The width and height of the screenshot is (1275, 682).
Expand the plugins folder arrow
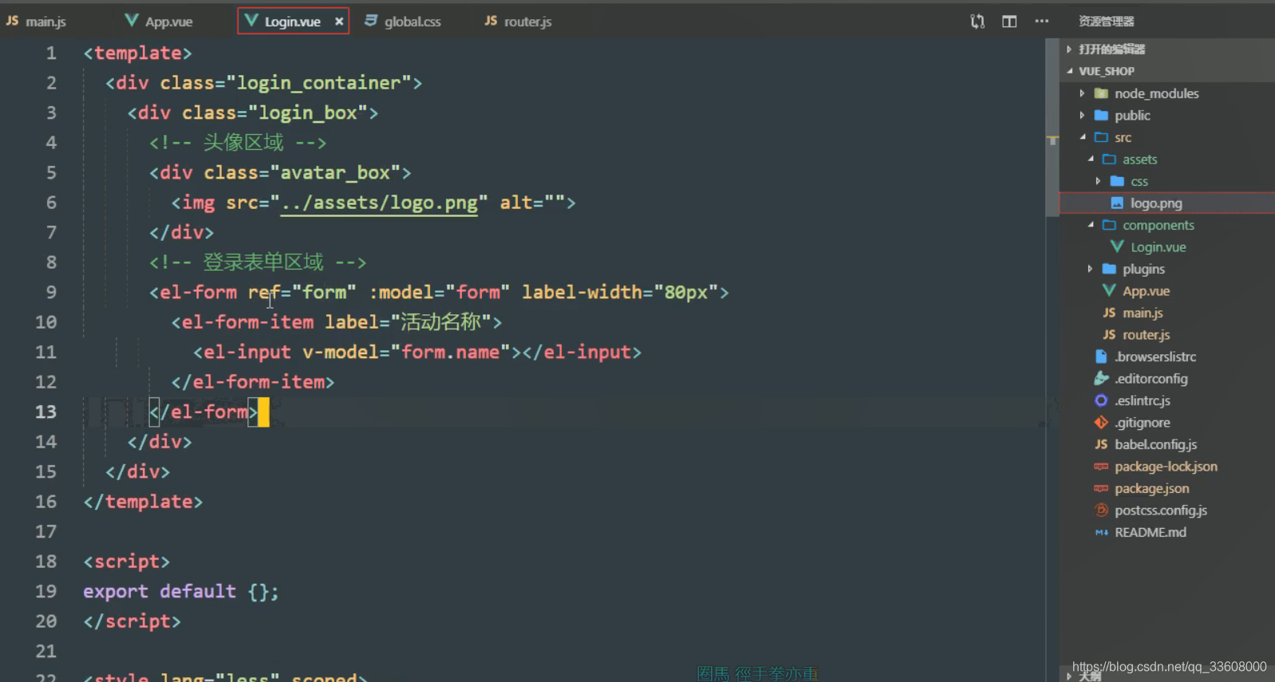(x=1091, y=269)
